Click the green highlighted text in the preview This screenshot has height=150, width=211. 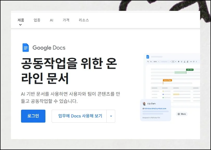180,72
